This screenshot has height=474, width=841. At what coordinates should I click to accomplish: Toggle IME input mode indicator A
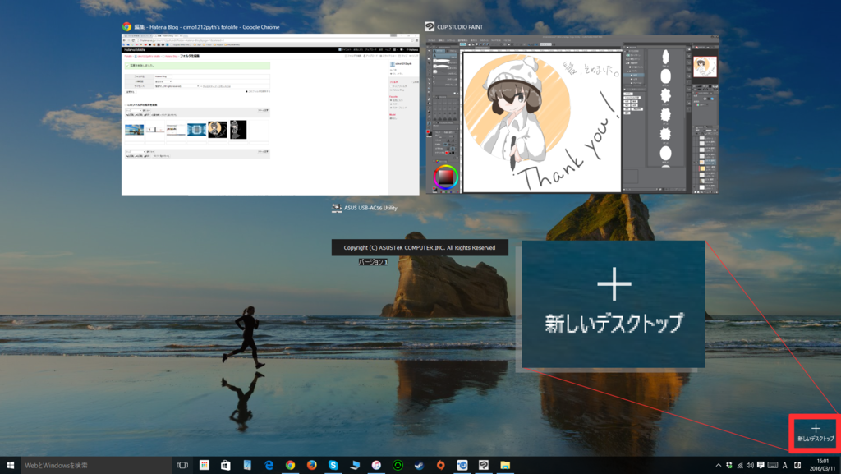pos(784,465)
